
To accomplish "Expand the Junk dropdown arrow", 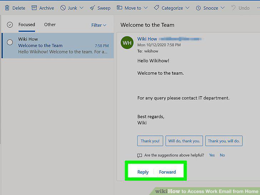I will [81, 8].
